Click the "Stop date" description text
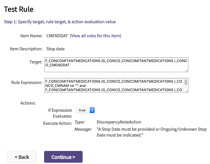 [56, 49]
